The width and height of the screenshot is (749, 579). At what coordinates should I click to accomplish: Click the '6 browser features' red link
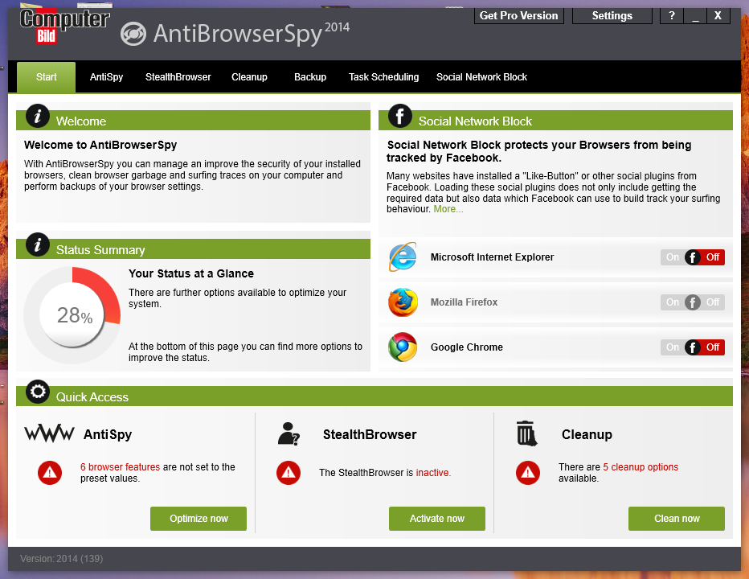120,467
